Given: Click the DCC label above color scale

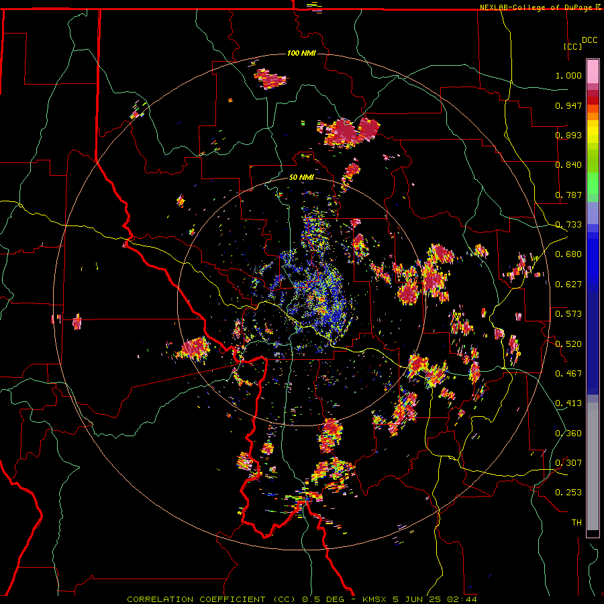Looking at the screenshot, I should [589, 40].
